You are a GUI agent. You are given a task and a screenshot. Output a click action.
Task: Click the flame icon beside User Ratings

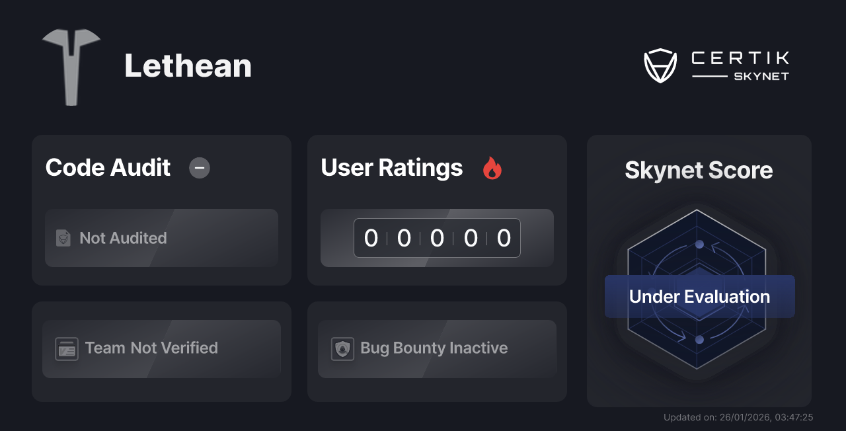pos(492,169)
